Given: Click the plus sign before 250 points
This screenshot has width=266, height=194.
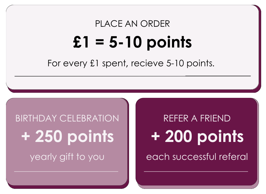Looking at the screenshot, I should click(x=26, y=137).
